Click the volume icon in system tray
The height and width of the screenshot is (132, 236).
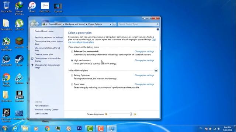click(219, 129)
